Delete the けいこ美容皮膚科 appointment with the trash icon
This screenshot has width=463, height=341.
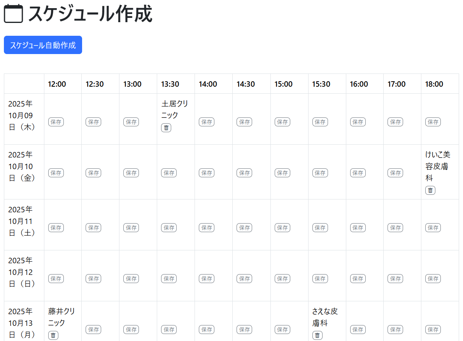(x=430, y=190)
